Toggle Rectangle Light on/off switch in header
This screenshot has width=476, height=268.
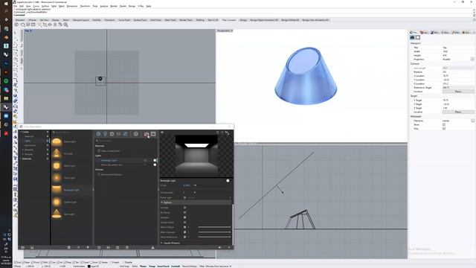(228, 180)
